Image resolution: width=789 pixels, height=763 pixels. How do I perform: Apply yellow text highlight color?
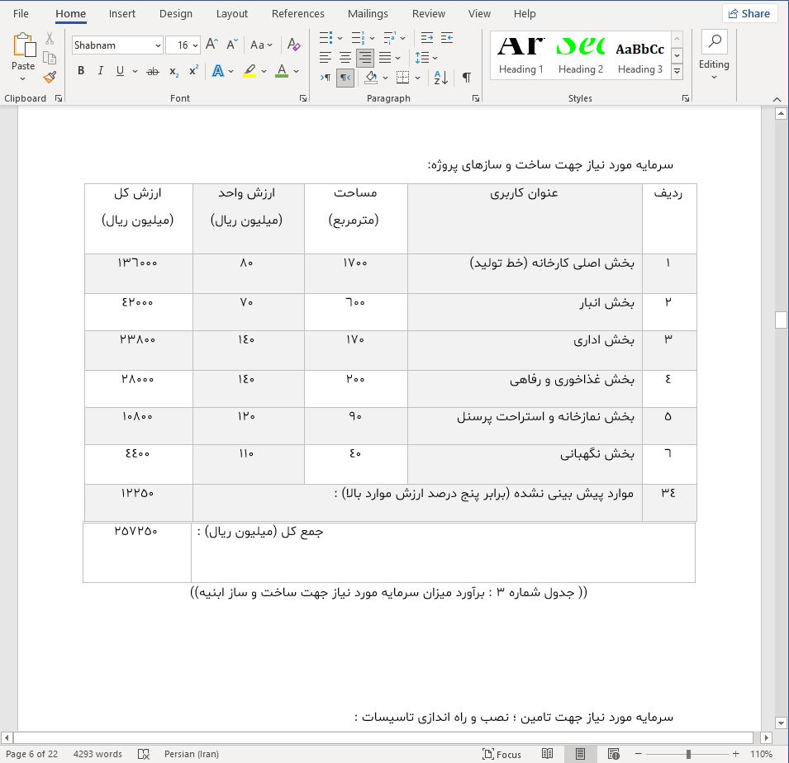point(250,71)
